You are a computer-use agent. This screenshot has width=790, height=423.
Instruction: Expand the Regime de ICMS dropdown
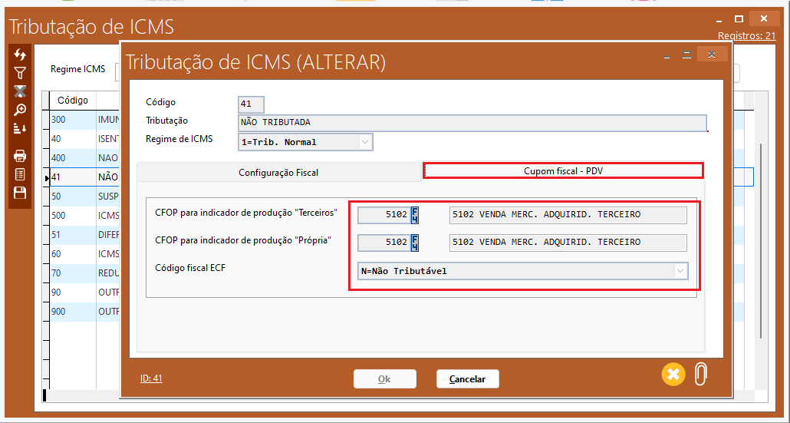[364, 142]
